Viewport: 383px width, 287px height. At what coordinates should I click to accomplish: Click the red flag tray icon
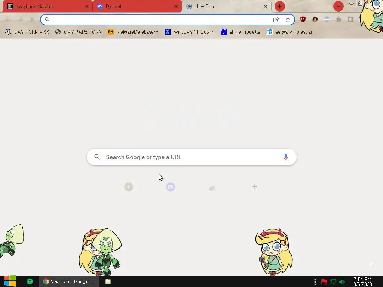[324, 282]
